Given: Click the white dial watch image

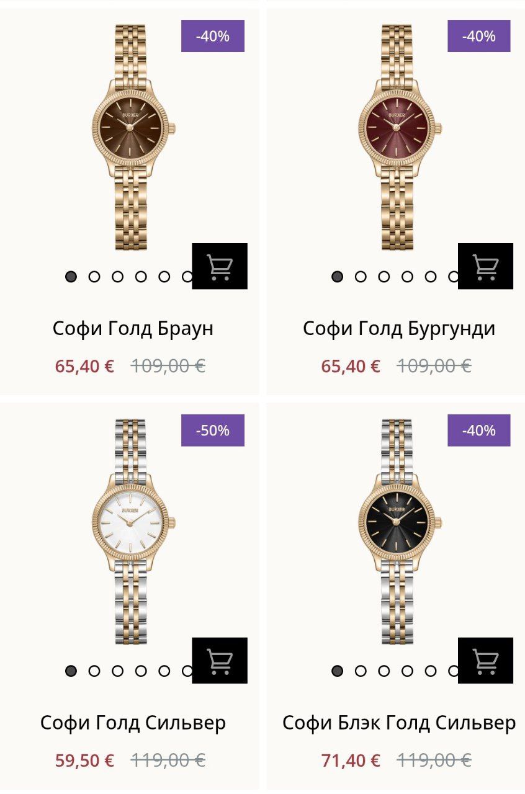Looking at the screenshot, I should (x=131, y=523).
